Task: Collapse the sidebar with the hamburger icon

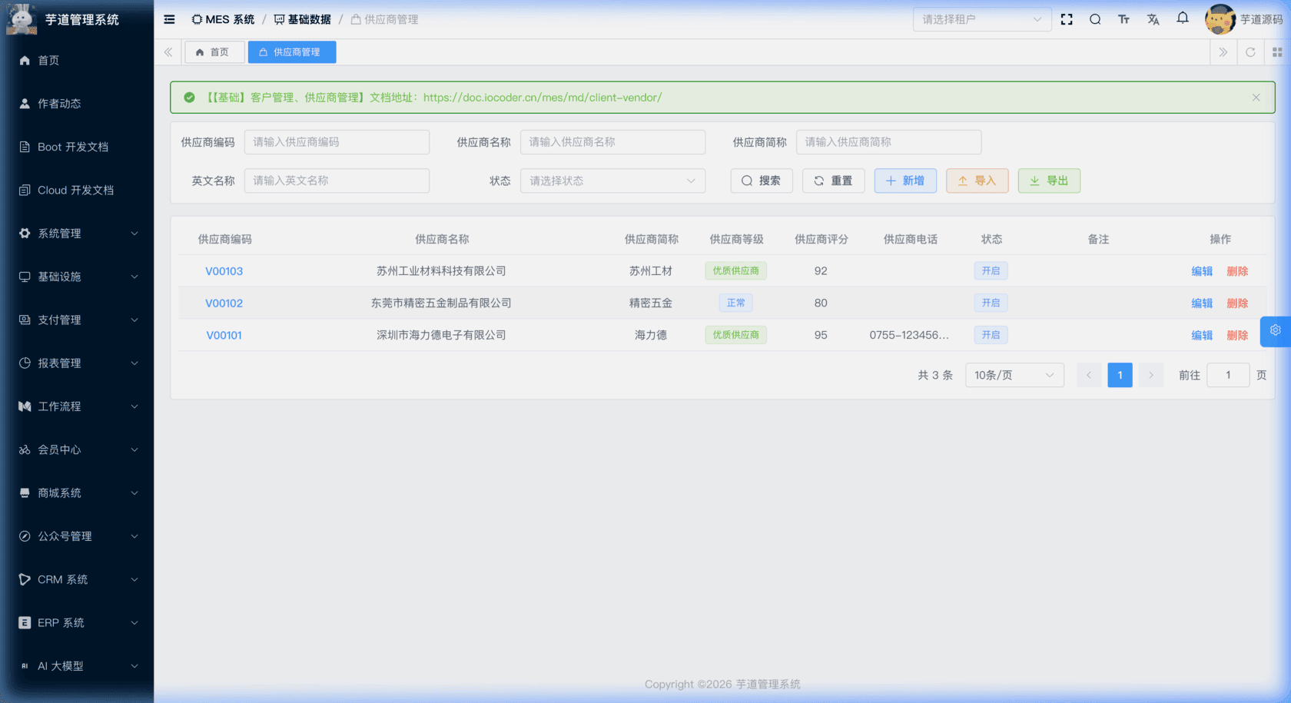Action: pos(169,19)
